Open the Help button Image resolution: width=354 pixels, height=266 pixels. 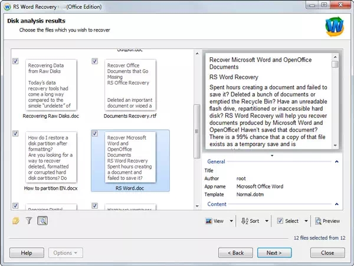click(26, 252)
